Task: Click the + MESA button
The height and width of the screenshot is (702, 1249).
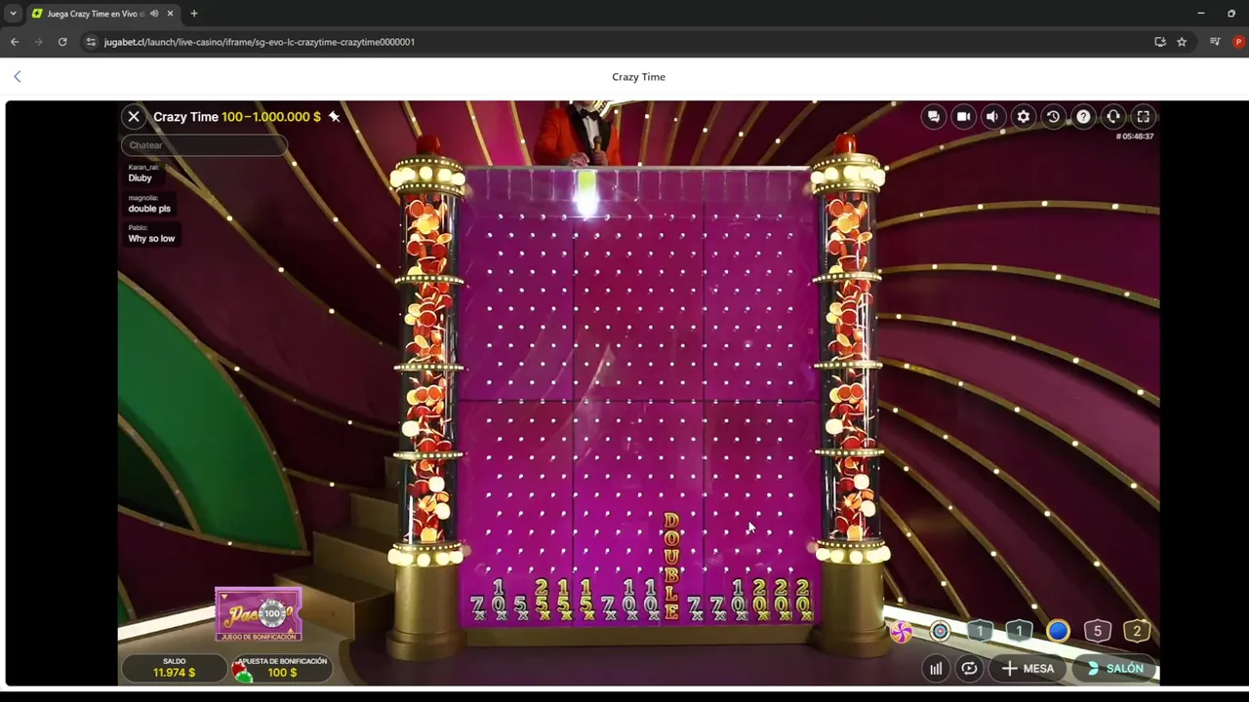Action: click(1027, 668)
